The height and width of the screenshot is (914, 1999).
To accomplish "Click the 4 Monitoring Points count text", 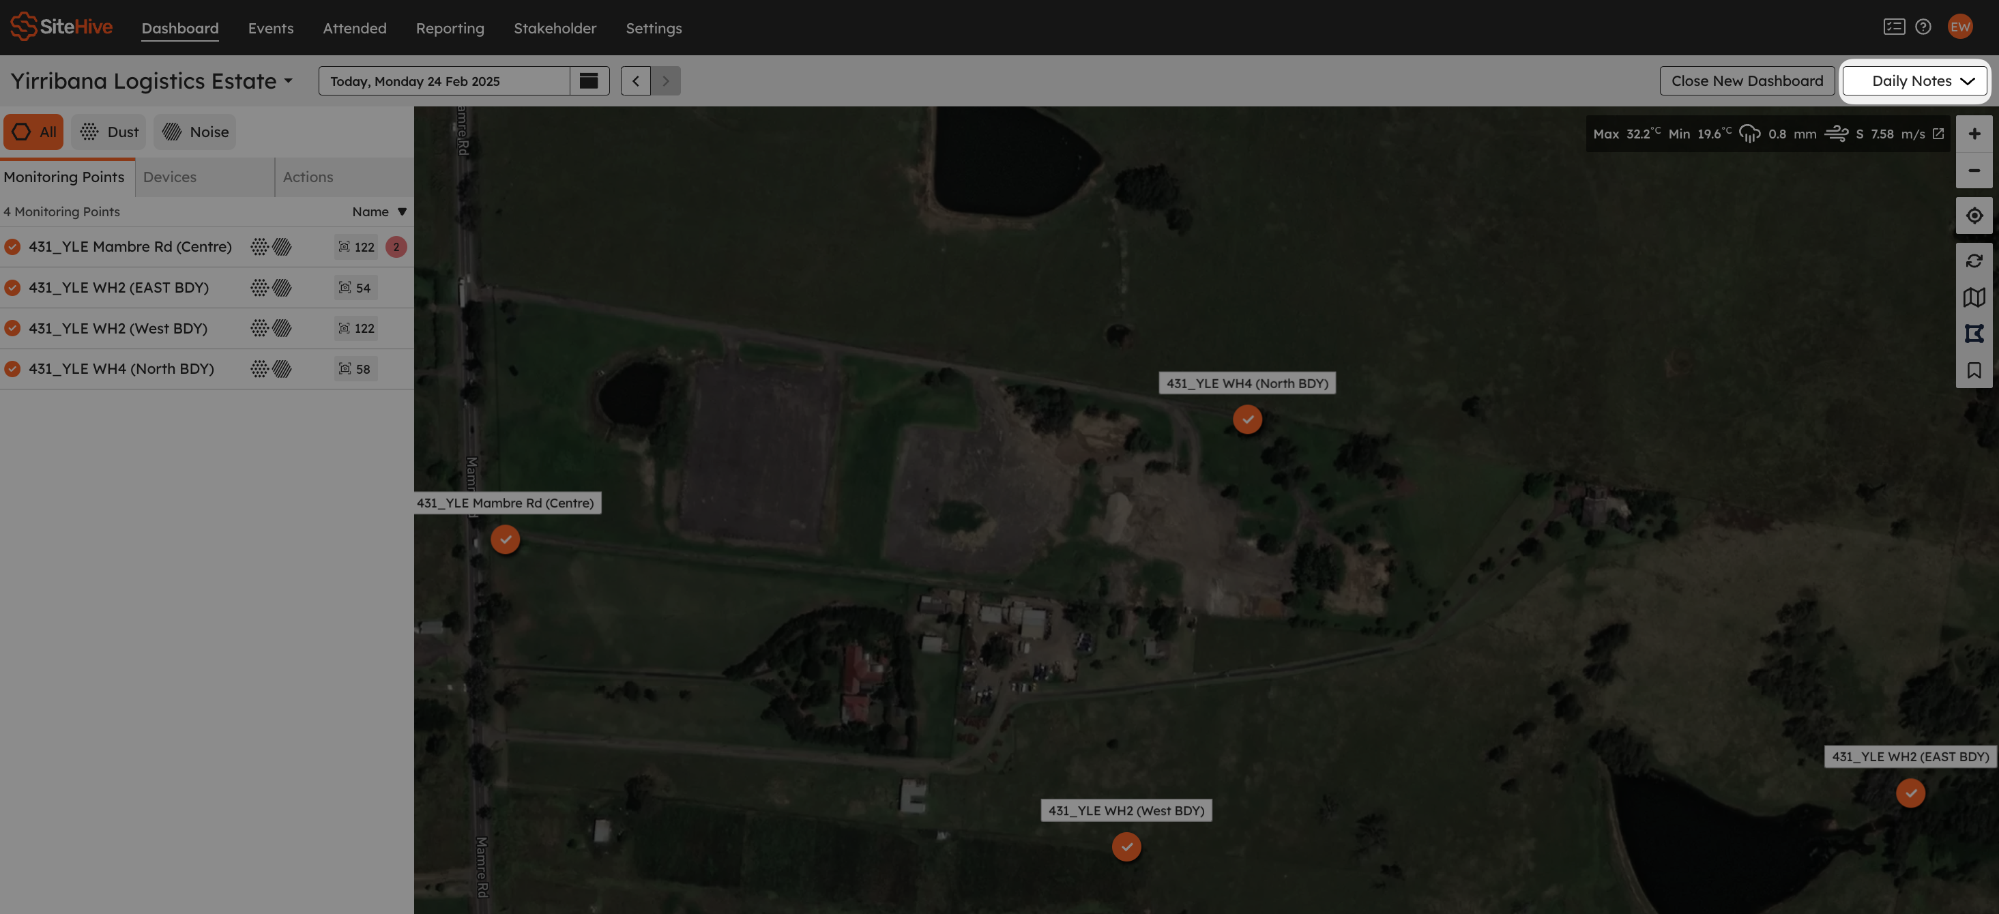I will 61,212.
